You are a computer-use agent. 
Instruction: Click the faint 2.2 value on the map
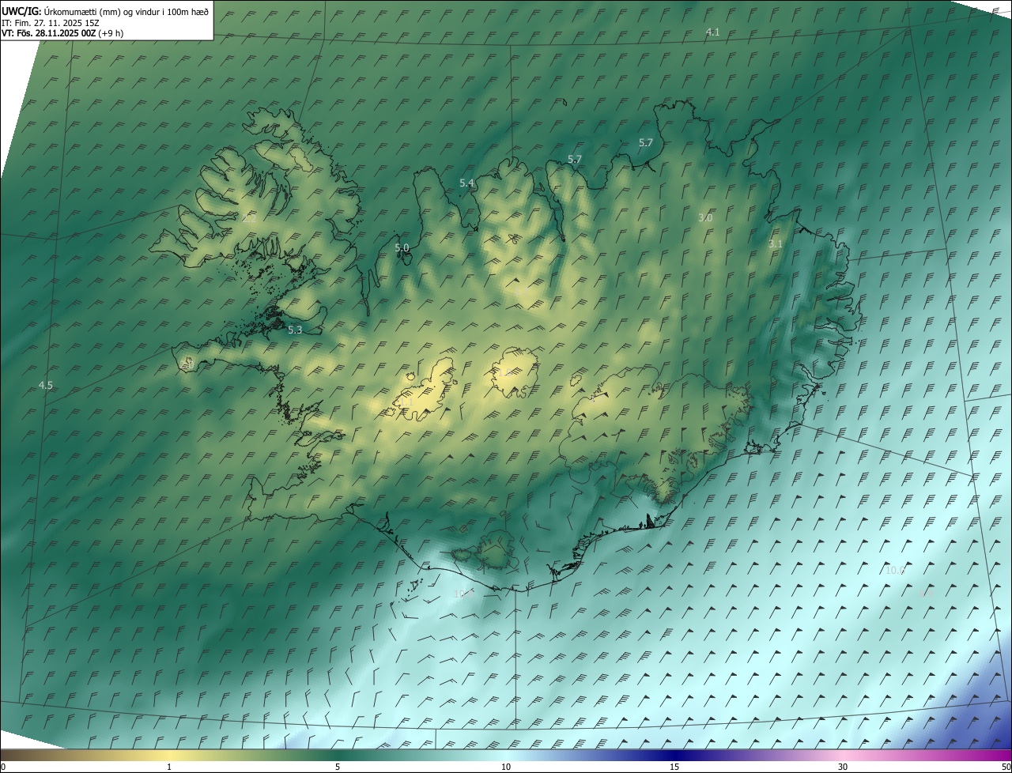pyautogui.click(x=249, y=219)
